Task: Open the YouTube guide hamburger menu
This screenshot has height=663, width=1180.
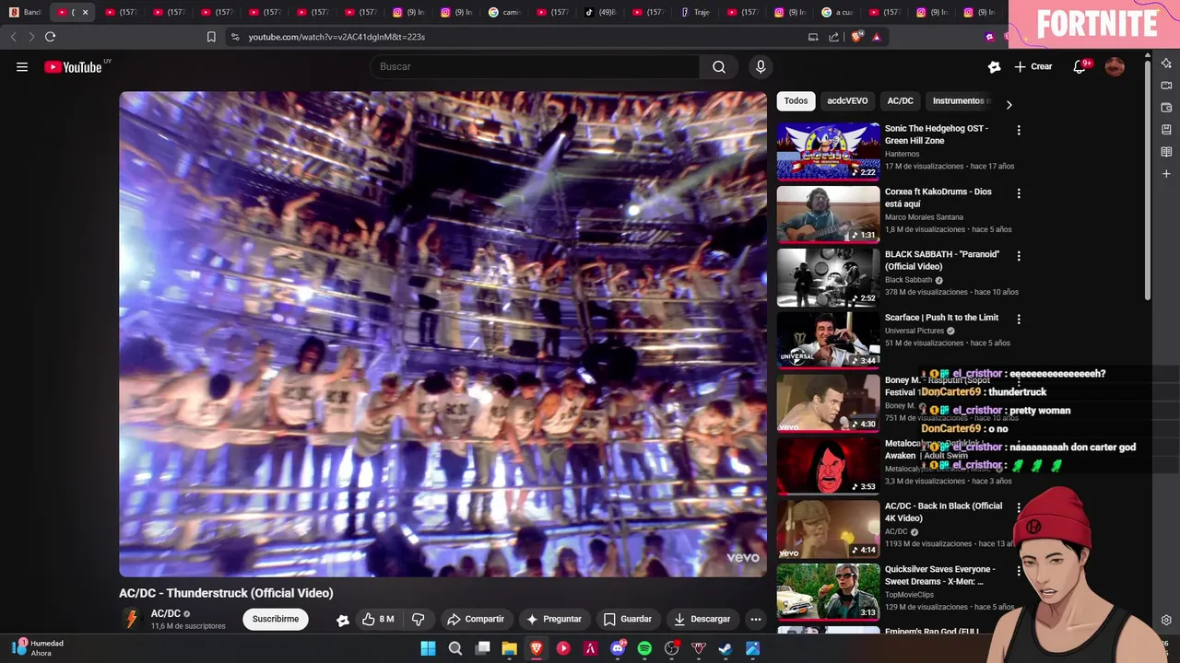Action: coord(22,66)
